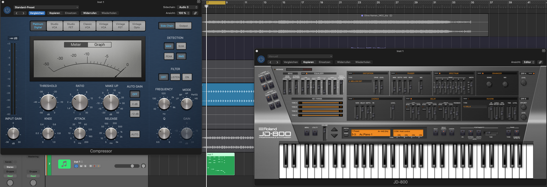Open Reverb type HALL4 selector
The image size is (547, 187).
coord(474,106)
